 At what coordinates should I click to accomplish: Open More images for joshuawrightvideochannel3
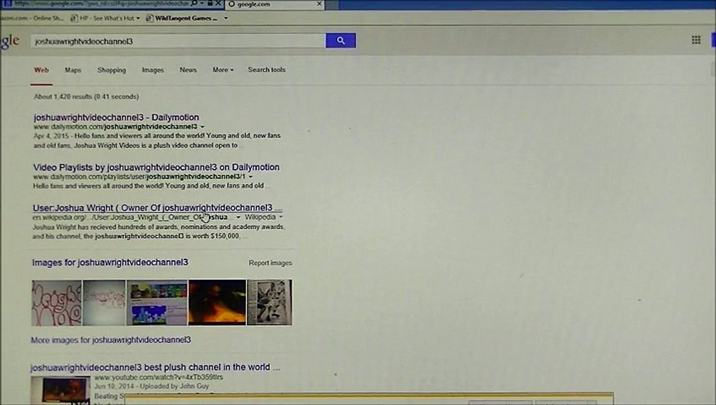coord(111,340)
